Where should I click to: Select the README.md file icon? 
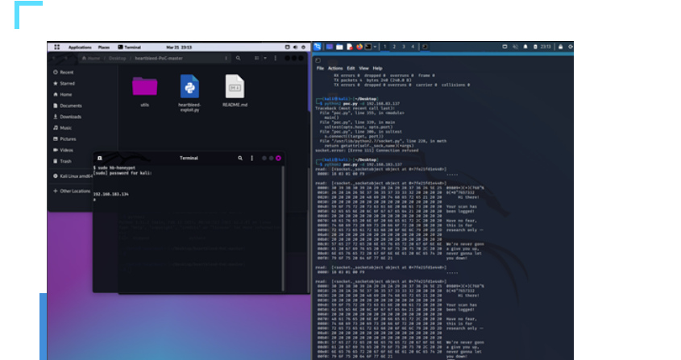coord(235,86)
